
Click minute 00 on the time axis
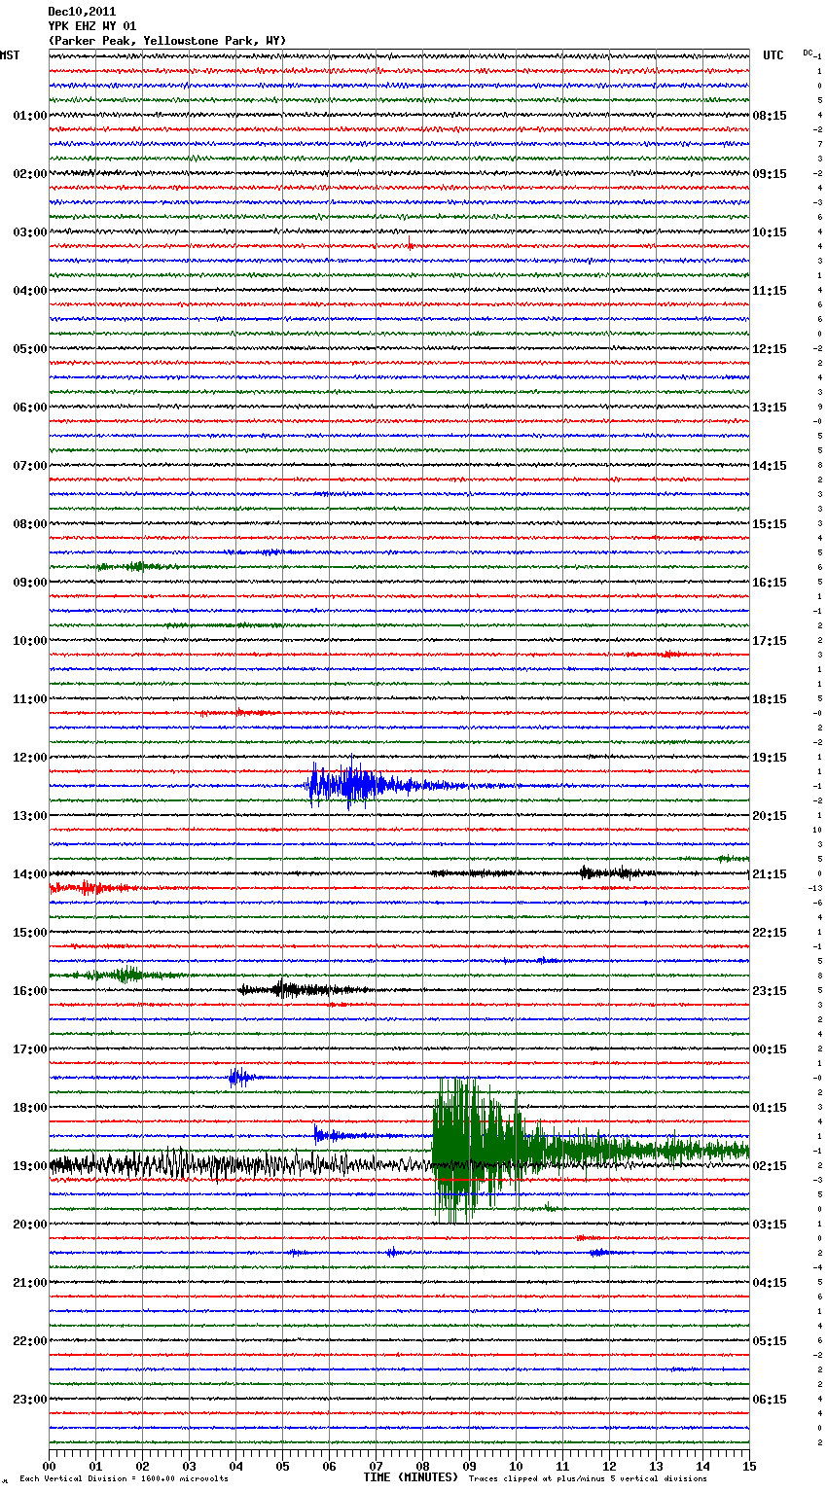tap(50, 1466)
